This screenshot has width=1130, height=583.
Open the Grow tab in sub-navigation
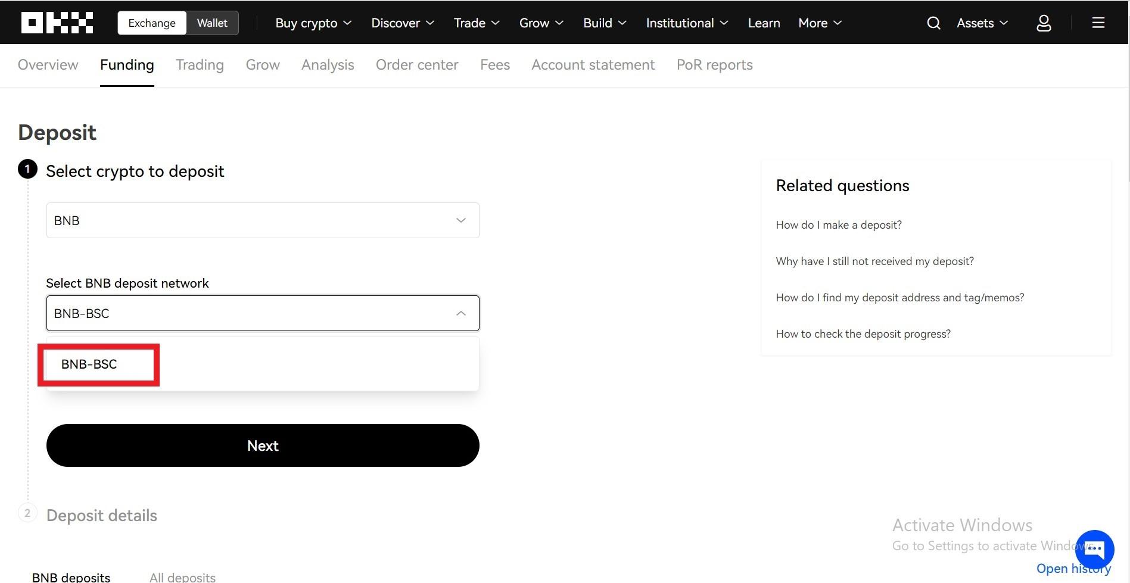click(x=263, y=64)
